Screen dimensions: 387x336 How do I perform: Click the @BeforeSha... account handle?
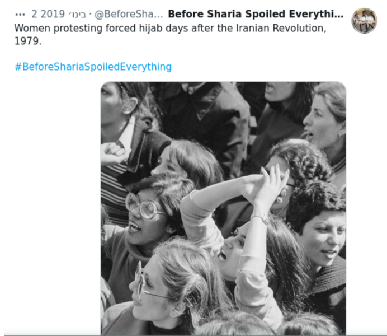(129, 15)
